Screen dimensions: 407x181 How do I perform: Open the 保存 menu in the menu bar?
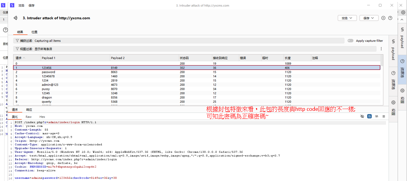pos(31,5)
